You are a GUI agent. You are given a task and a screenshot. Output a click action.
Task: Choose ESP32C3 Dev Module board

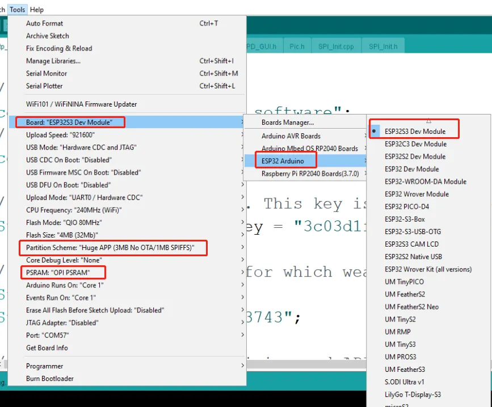(x=415, y=144)
